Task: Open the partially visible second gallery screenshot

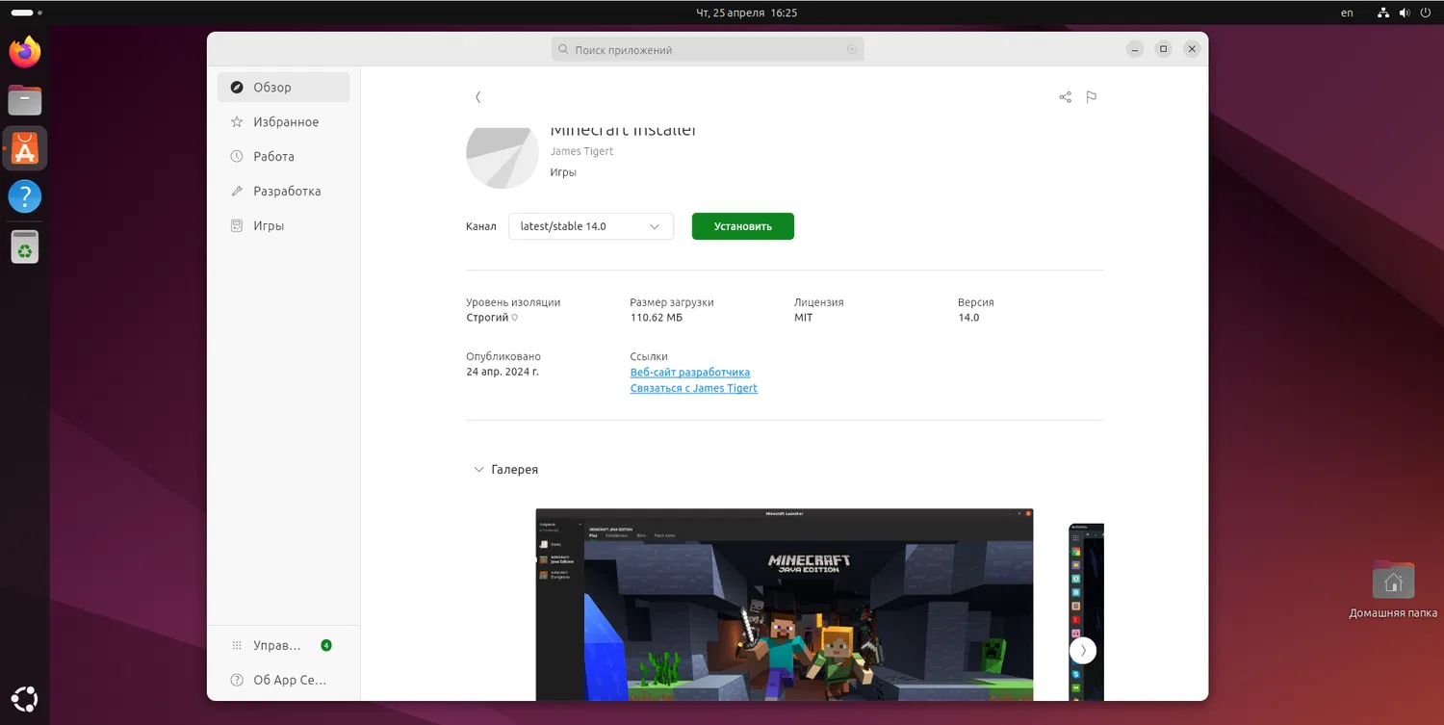Action: 1086,612
